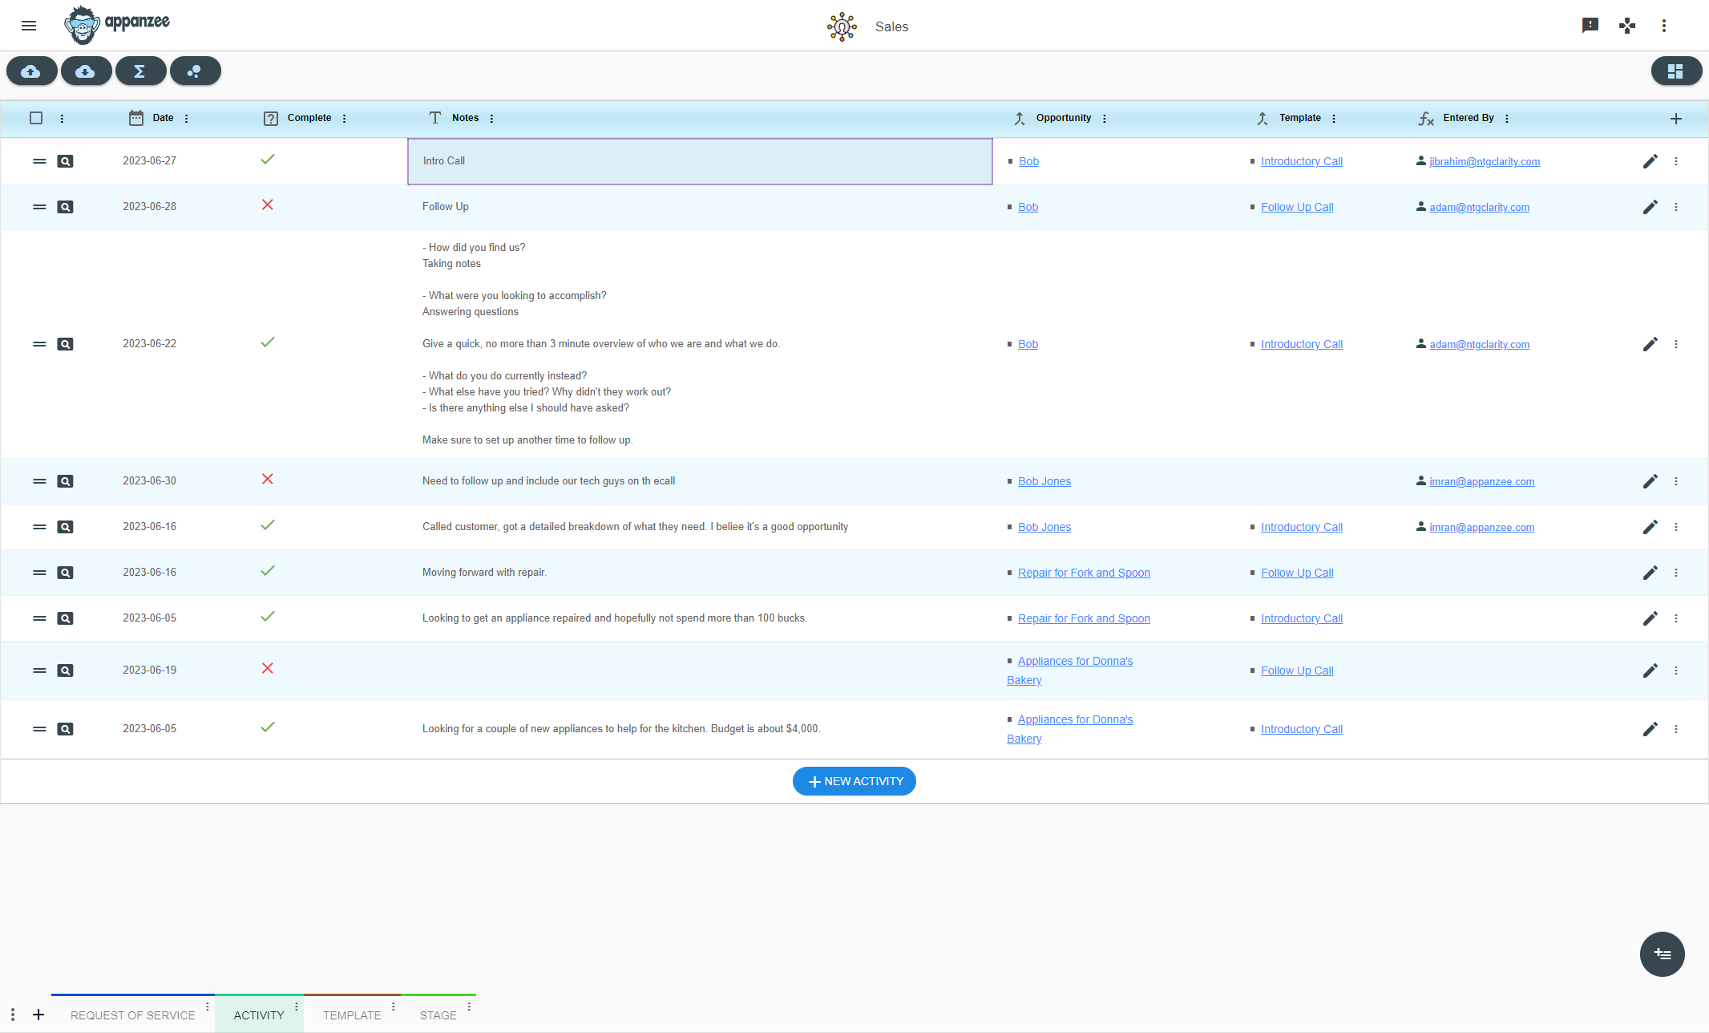
Task: Select the Activity tab
Action: click(259, 1015)
